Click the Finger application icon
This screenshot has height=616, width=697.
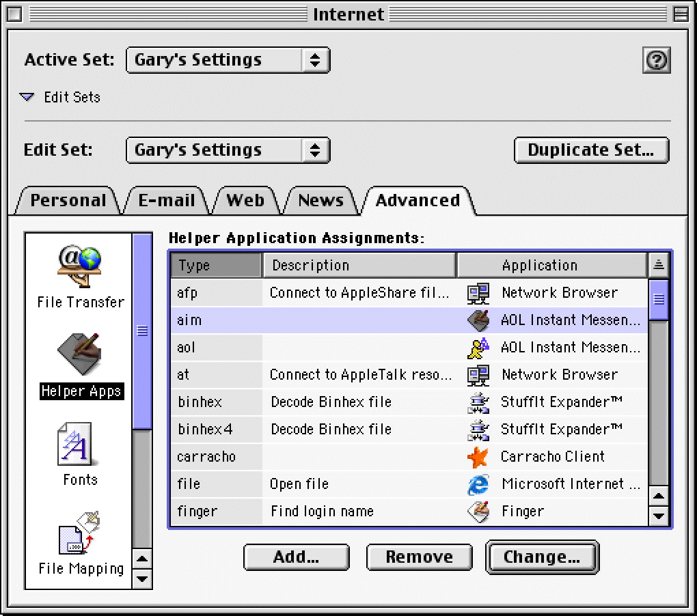pos(478,512)
